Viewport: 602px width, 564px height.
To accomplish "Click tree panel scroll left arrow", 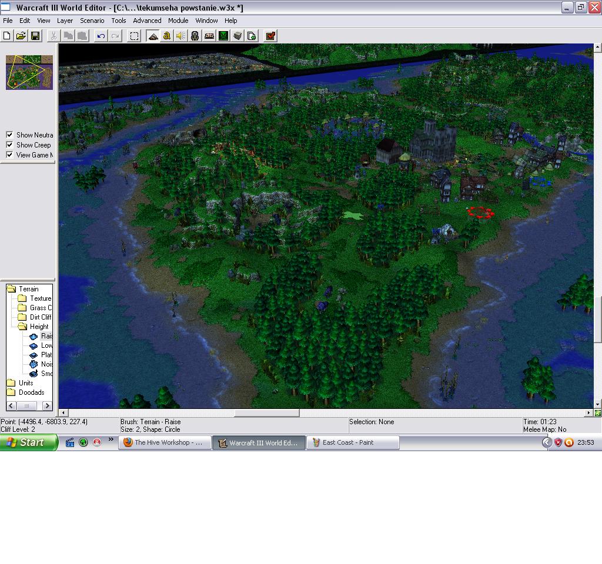I will [11, 405].
